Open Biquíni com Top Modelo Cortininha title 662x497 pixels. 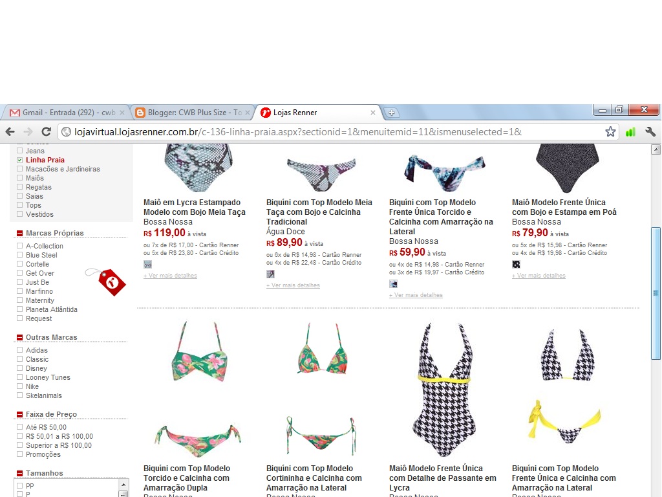coord(314,478)
